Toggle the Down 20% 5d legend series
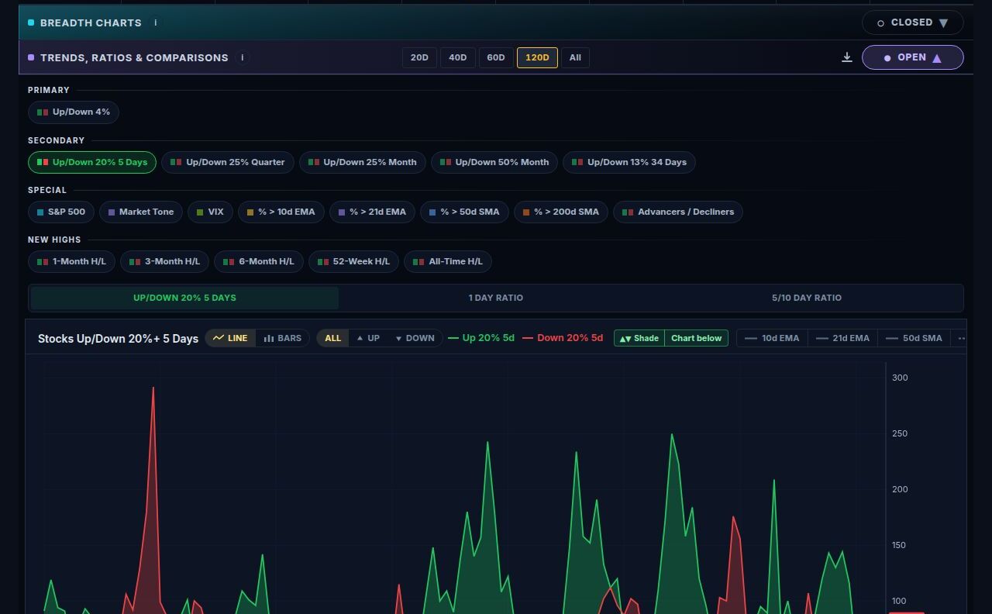The width and height of the screenshot is (992, 614). pyautogui.click(x=563, y=338)
